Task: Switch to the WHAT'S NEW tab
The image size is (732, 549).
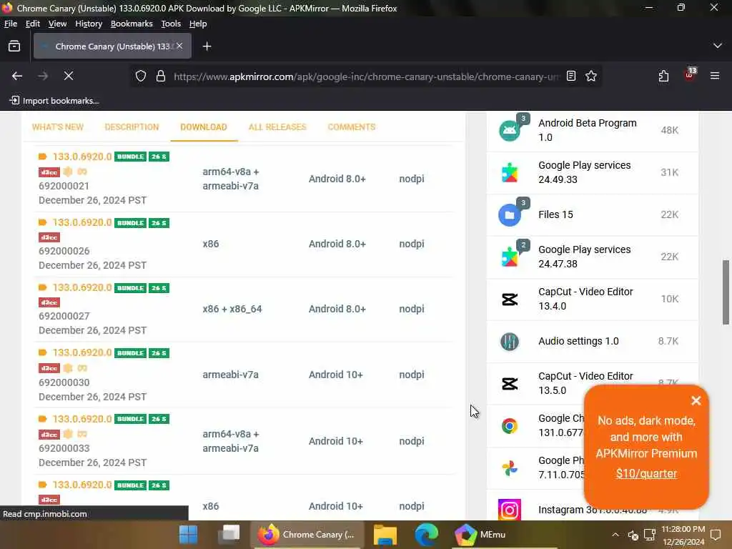Action: (58, 127)
